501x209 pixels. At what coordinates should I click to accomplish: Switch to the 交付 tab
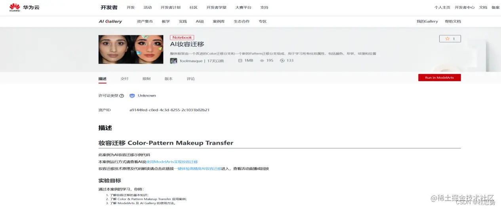pos(124,79)
